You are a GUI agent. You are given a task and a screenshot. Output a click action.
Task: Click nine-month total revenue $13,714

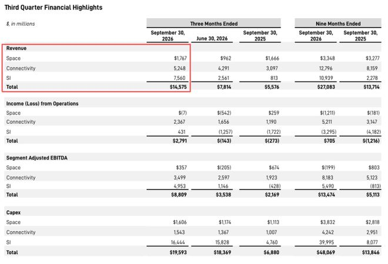(372, 87)
